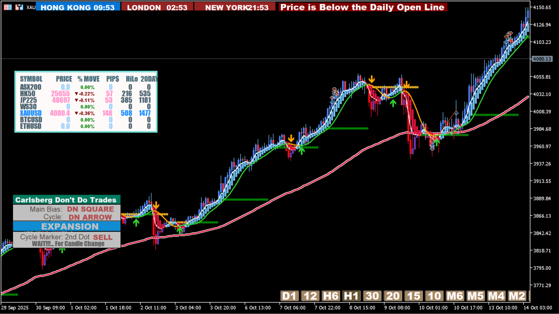The height and width of the screenshot is (314, 559).
Task: Select the XAUUSD row in symbol table
Action: [x=30, y=113]
